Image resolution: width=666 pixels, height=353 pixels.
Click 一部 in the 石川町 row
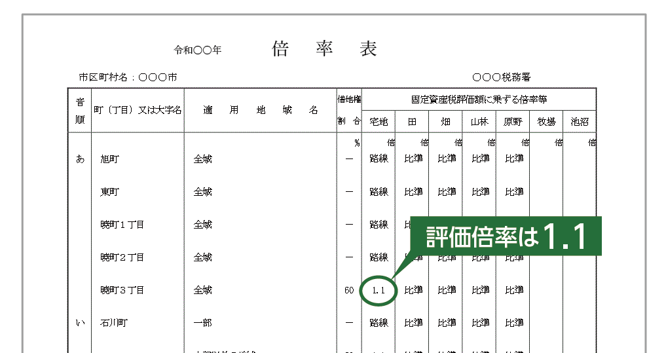(202, 323)
